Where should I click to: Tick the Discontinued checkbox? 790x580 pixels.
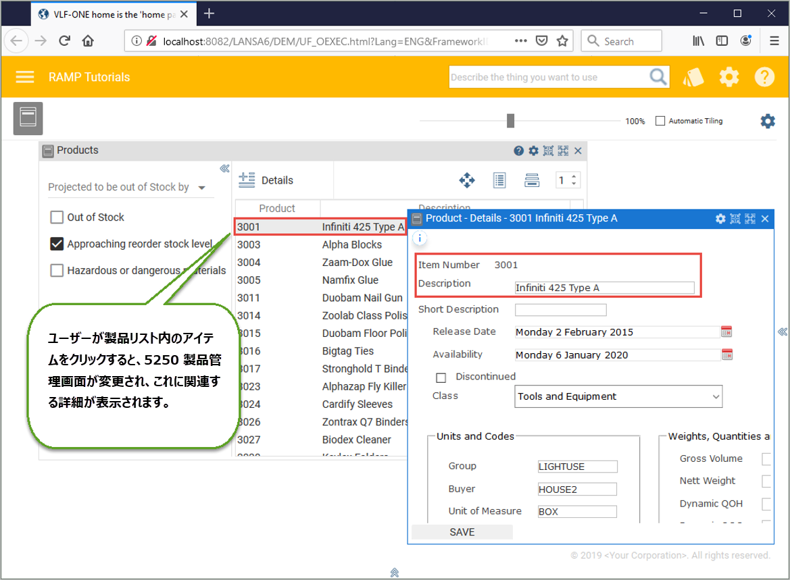pyautogui.click(x=441, y=377)
